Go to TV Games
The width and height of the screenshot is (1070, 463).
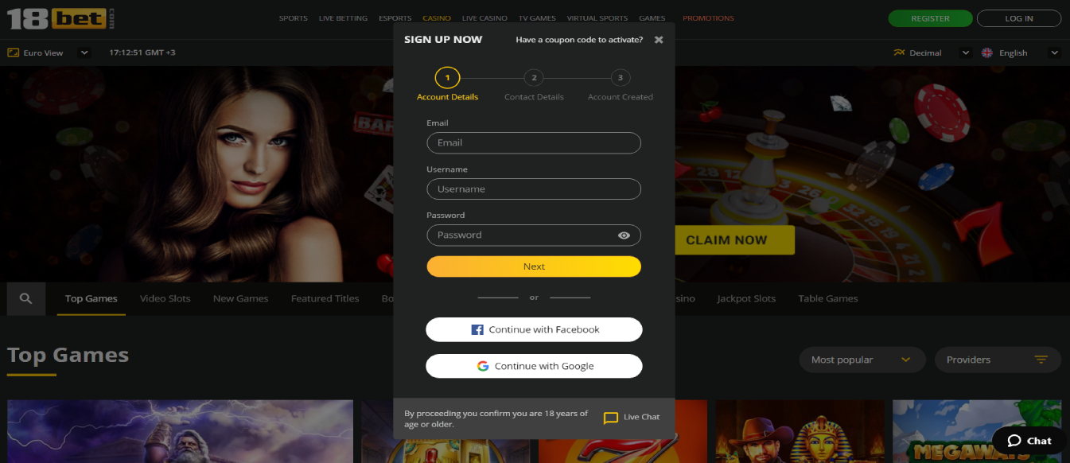coord(537,18)
